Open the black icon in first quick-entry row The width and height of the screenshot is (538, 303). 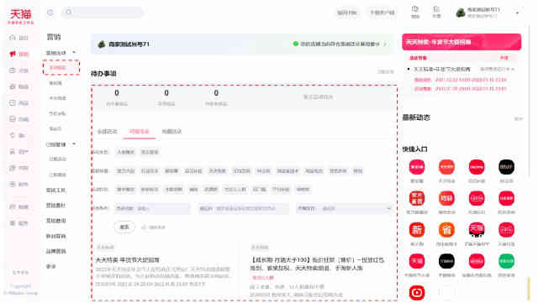pos(506,167)
